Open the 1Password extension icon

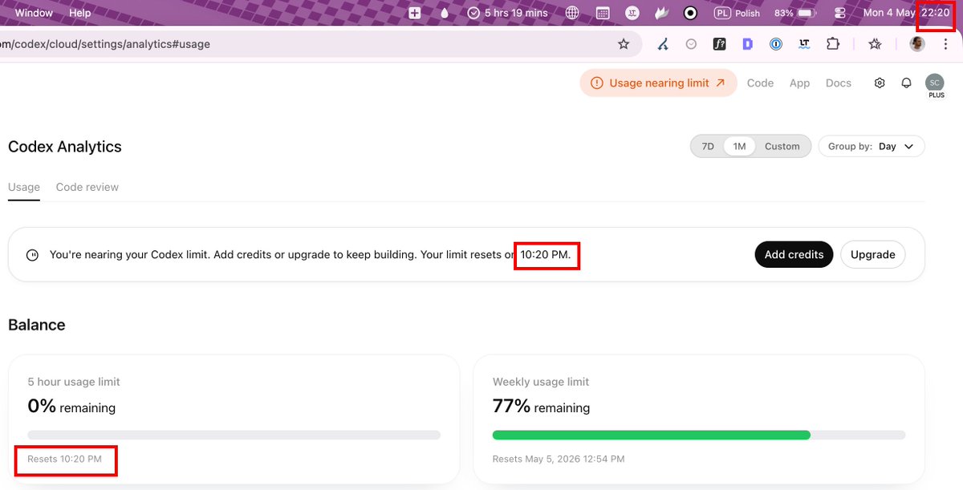point(775,44)
